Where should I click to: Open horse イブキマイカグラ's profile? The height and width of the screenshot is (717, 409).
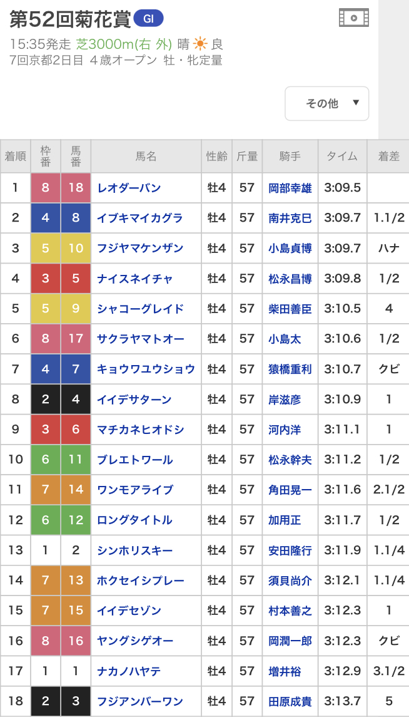click(x=139, y=218)
